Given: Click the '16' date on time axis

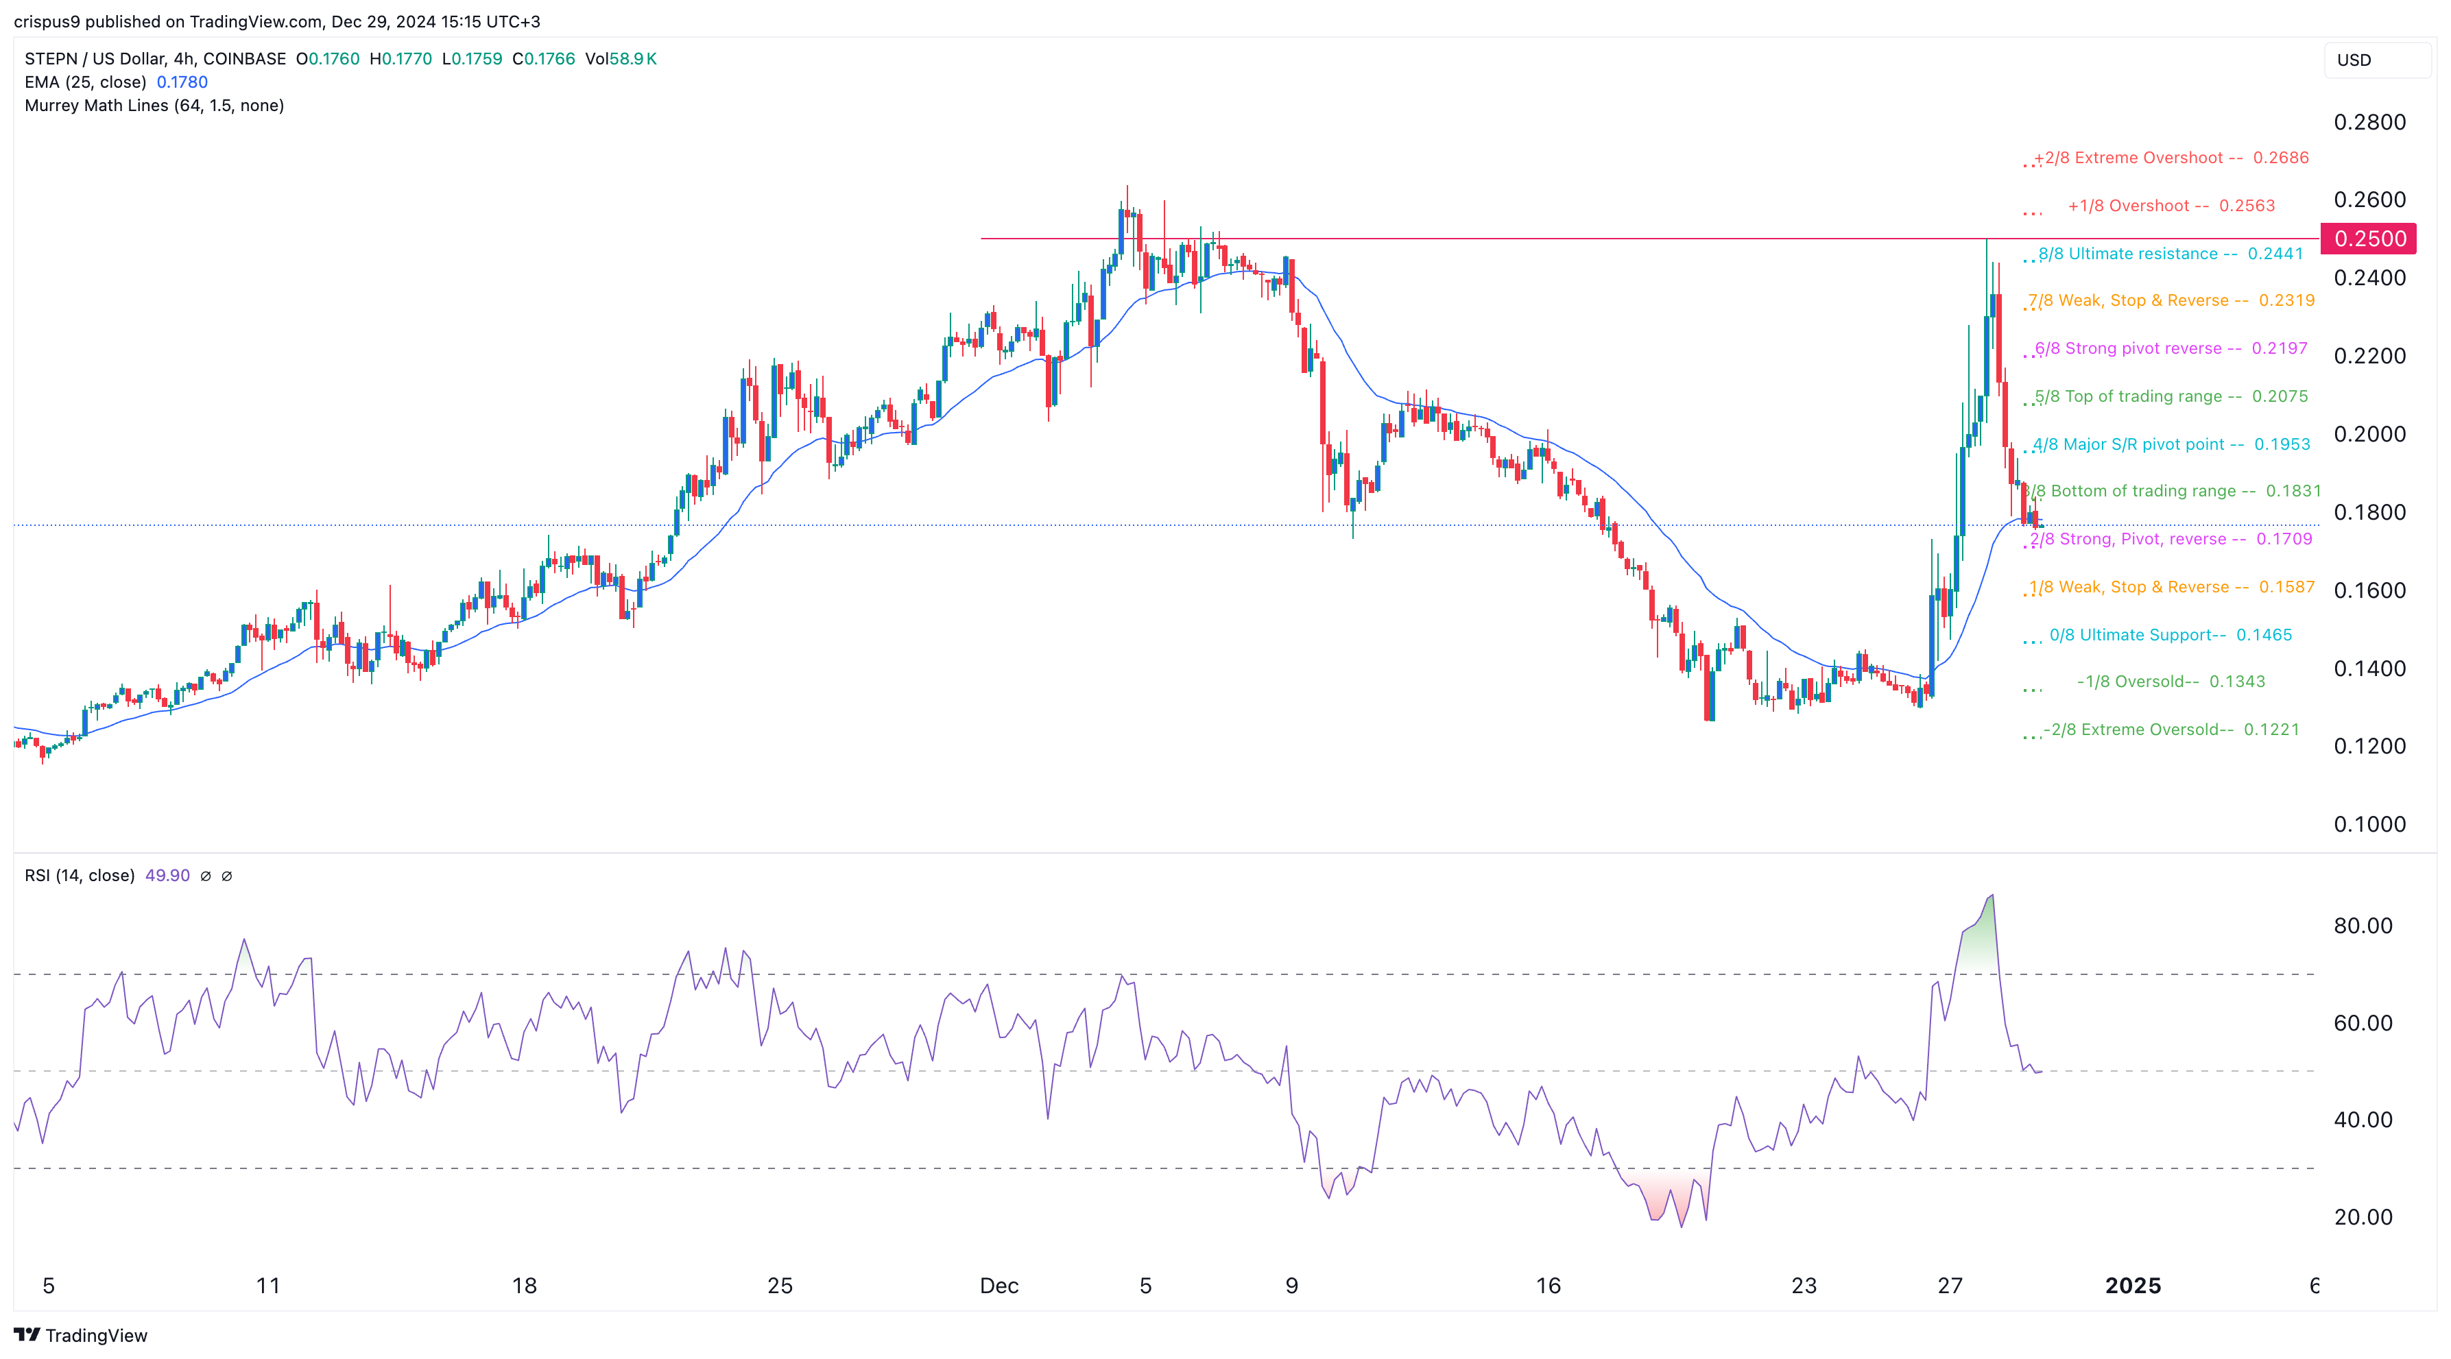Looking at the screenshot, I should pos(1548,1286).
